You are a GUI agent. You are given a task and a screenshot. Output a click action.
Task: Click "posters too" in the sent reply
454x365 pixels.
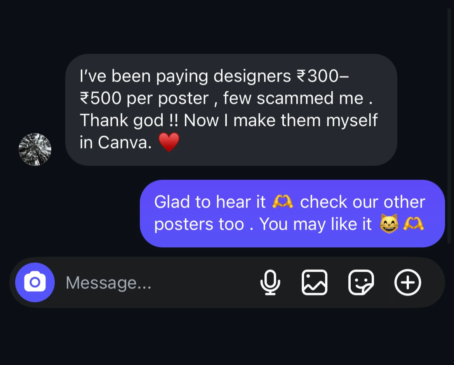pos(199,224)
